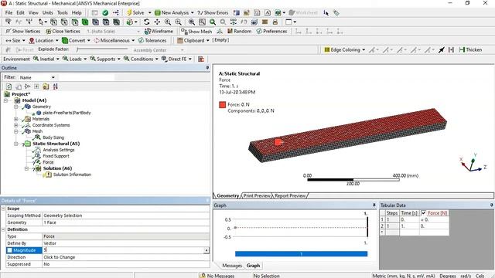
Task: Click the Random colors icon
Action: click(x=230, y=31)
